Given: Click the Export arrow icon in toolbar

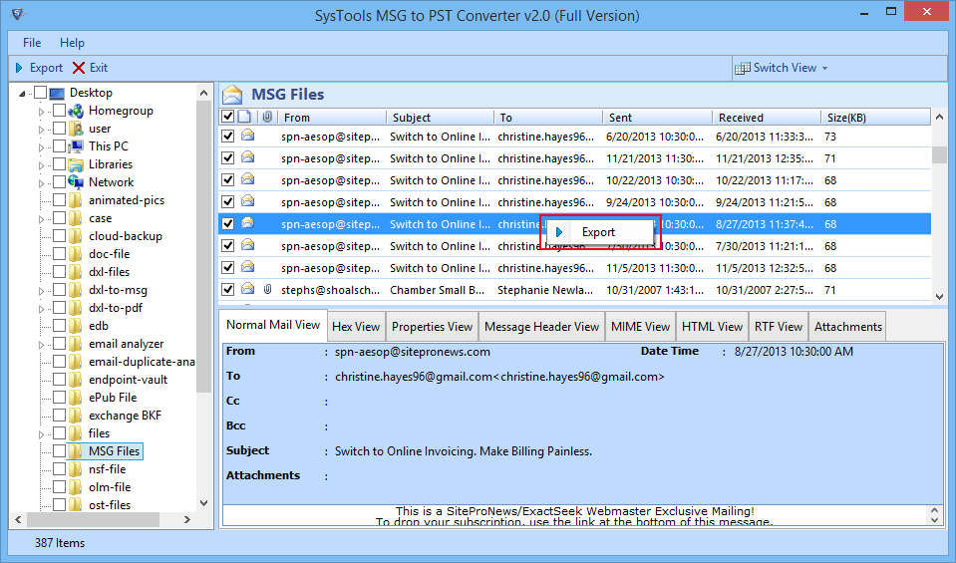Looking at the screenshot, I should tap(19, 68).
